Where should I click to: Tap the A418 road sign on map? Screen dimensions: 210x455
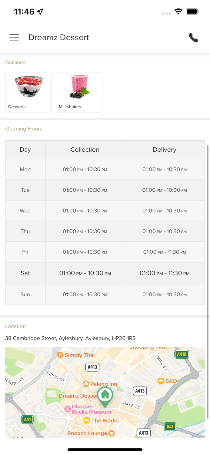pos(182,354)
